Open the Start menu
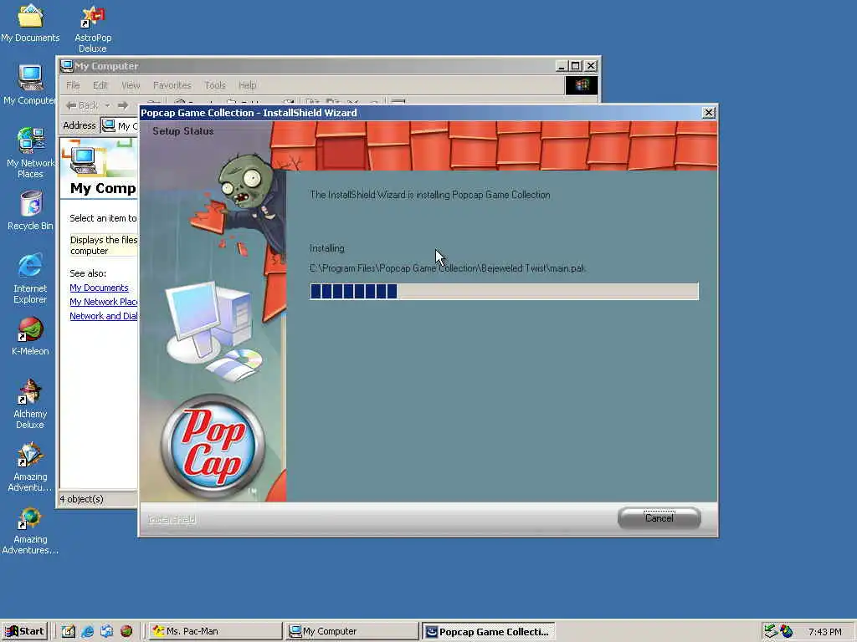This screenshot has height=642, width=857. coord(24,631)
